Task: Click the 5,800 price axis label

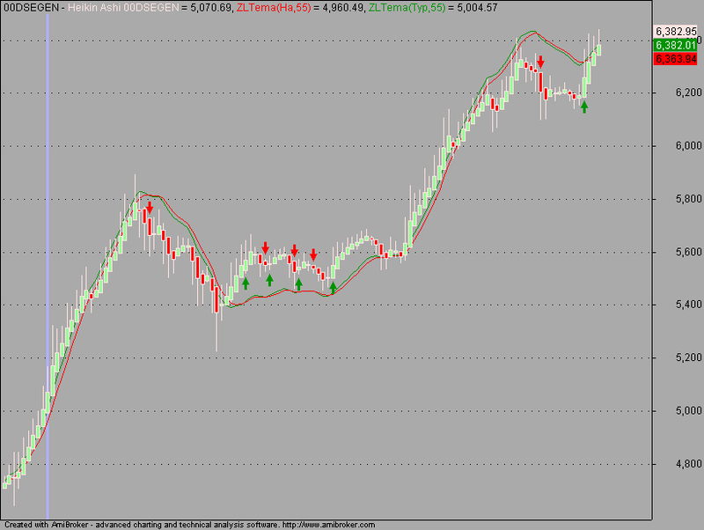Action: pos(688,199)
